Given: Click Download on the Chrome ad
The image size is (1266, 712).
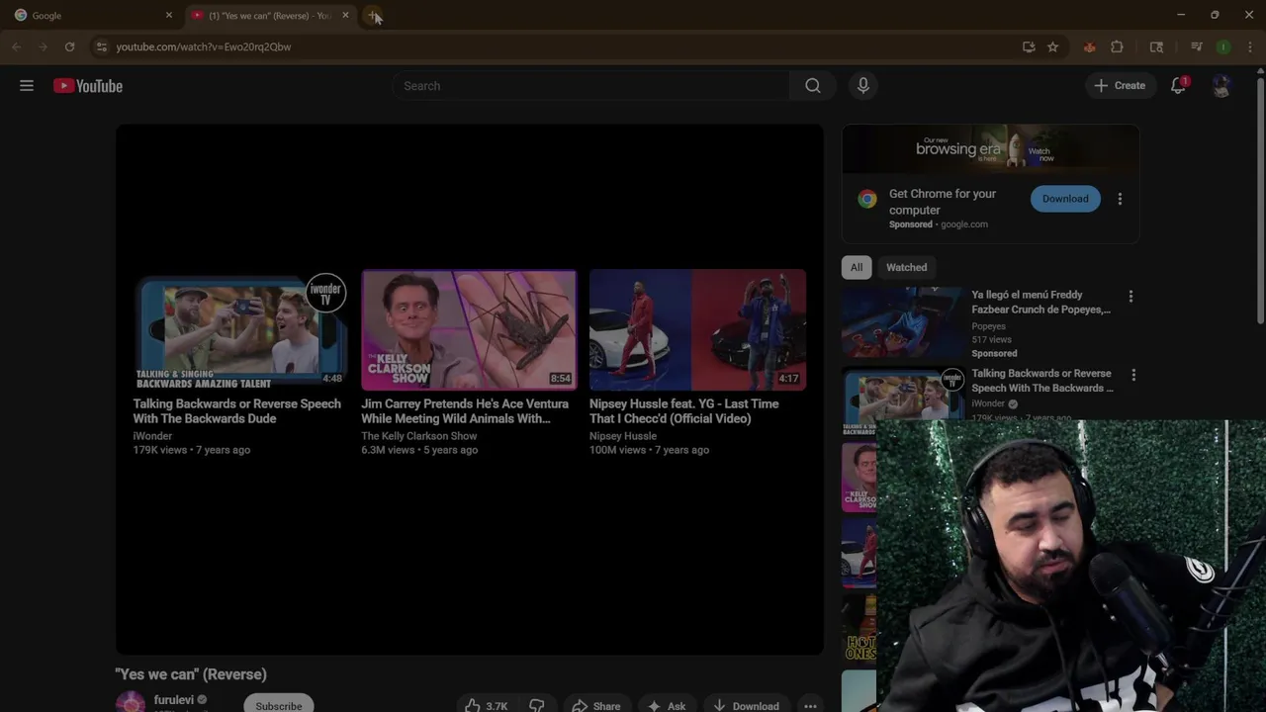Looking at the screenshot, I should [1065, 199].
